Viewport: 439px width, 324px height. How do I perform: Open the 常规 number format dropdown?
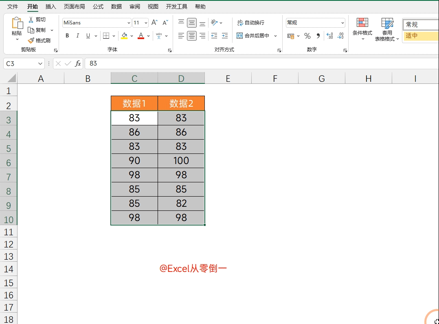(x=342, y=23)
